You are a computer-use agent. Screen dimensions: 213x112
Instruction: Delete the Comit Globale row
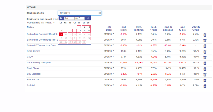click(x=205, y=69)
